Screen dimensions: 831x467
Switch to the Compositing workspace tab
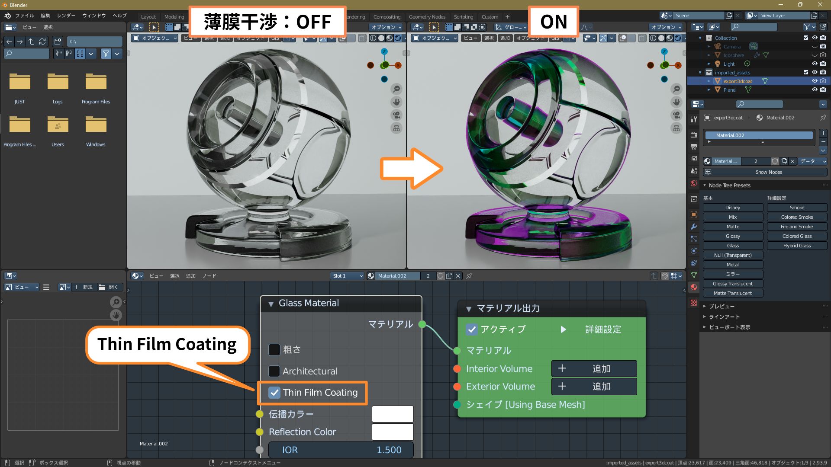(387, 17)
